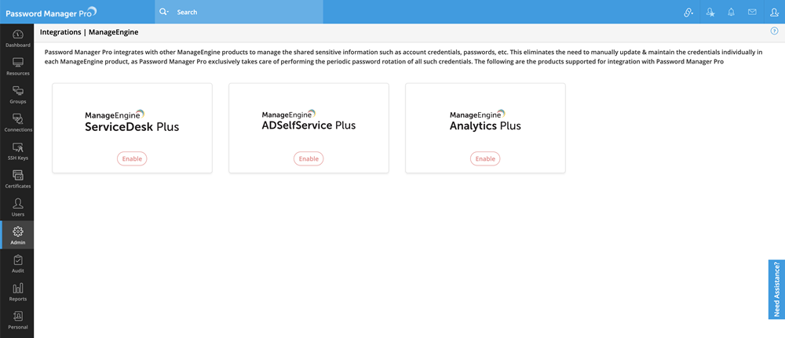Click the help question mark icon
Image resolution: width=785 pixels, height=338 pixels.
click(x=775, y=31)
